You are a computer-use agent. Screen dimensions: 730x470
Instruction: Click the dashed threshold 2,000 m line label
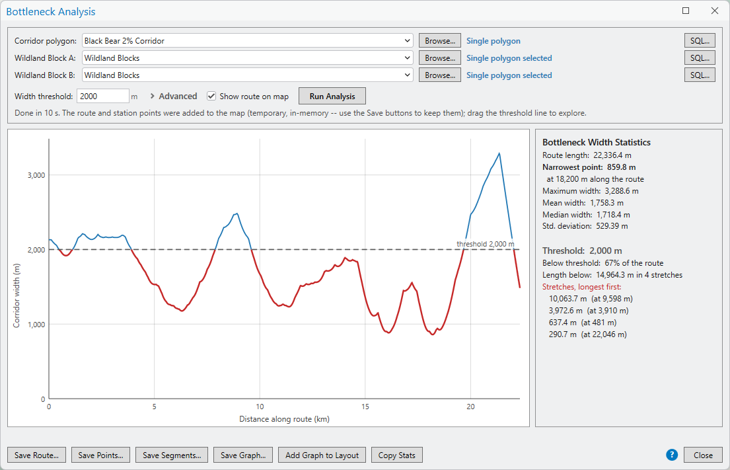[x=485, y=244]
